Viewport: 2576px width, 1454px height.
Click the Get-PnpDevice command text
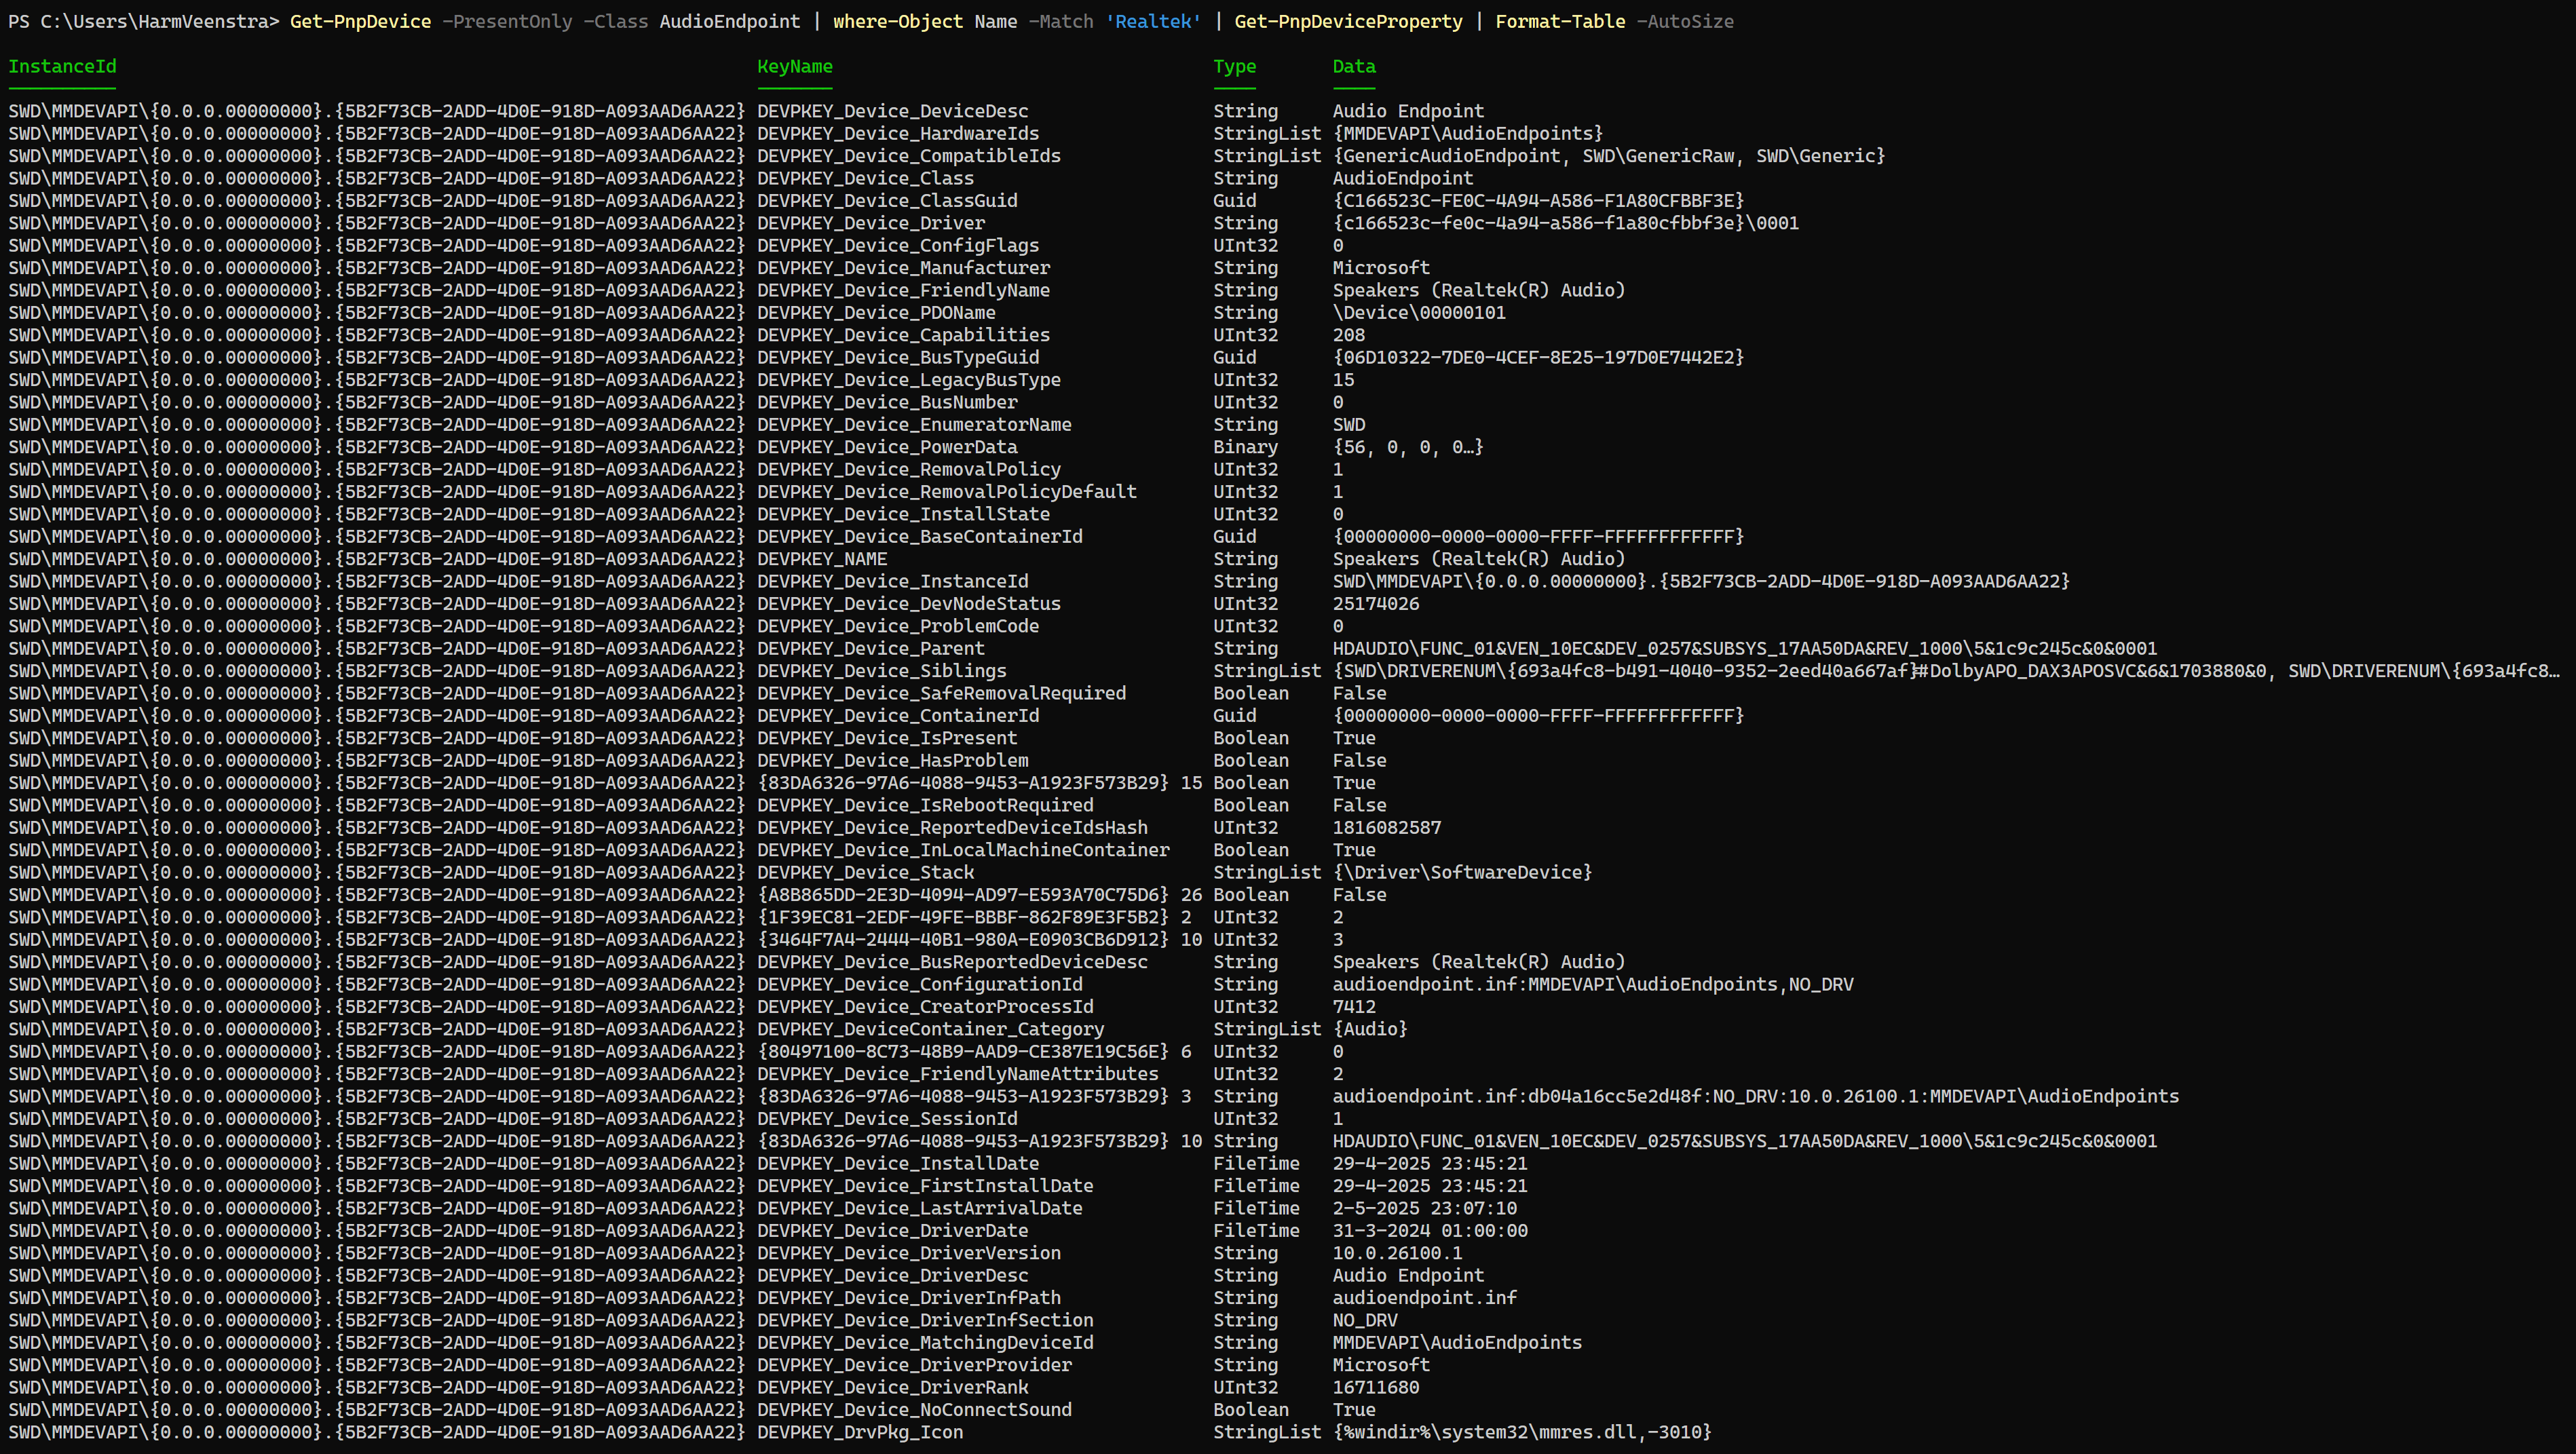coord(360,21)
